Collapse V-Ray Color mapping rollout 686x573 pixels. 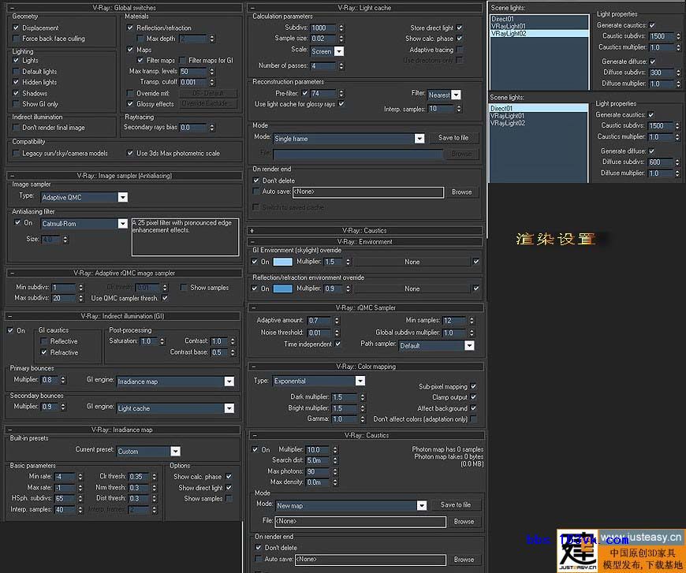coord(366,366)
